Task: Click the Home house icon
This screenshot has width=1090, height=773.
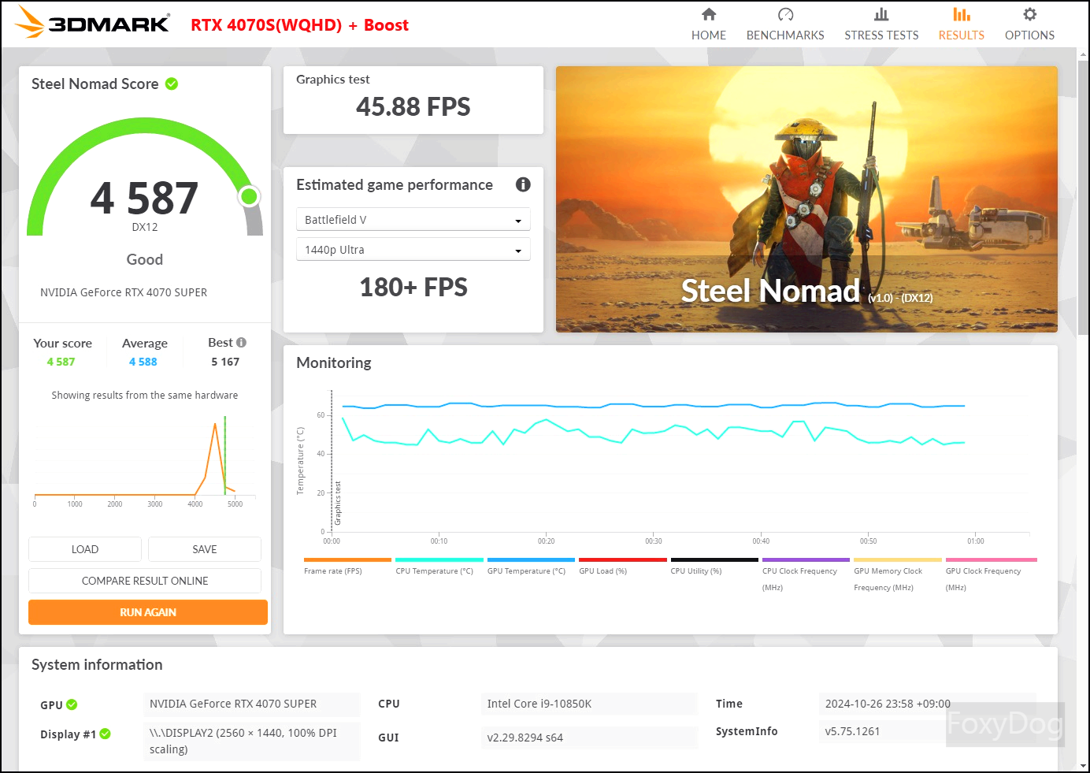Action: [x=709, y=14]
